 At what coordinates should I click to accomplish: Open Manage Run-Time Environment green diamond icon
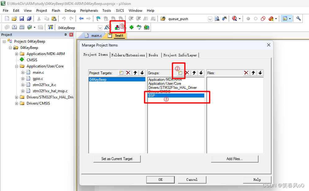(x=131, y=27)
